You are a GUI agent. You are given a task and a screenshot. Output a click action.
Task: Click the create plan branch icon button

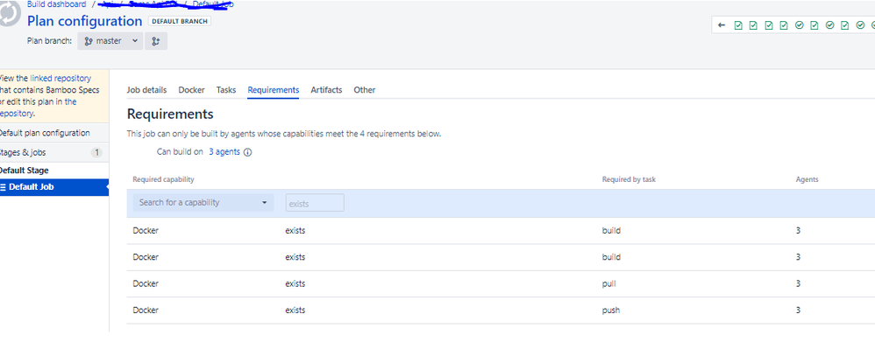[x=156, y=40]
